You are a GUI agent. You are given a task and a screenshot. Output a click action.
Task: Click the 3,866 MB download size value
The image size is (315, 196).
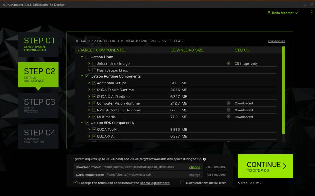pos(179,90)
